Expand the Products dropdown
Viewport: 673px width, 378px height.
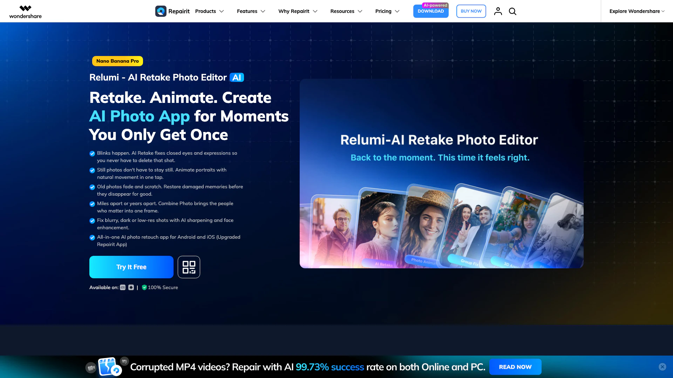tap(209, 11)
